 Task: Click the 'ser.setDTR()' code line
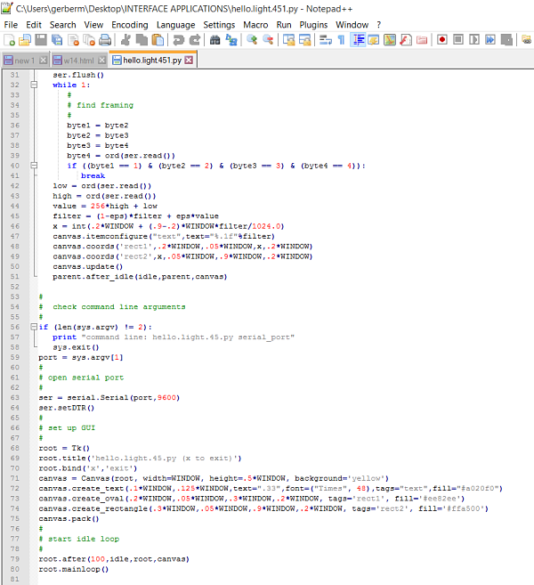(x=67, y=408)
